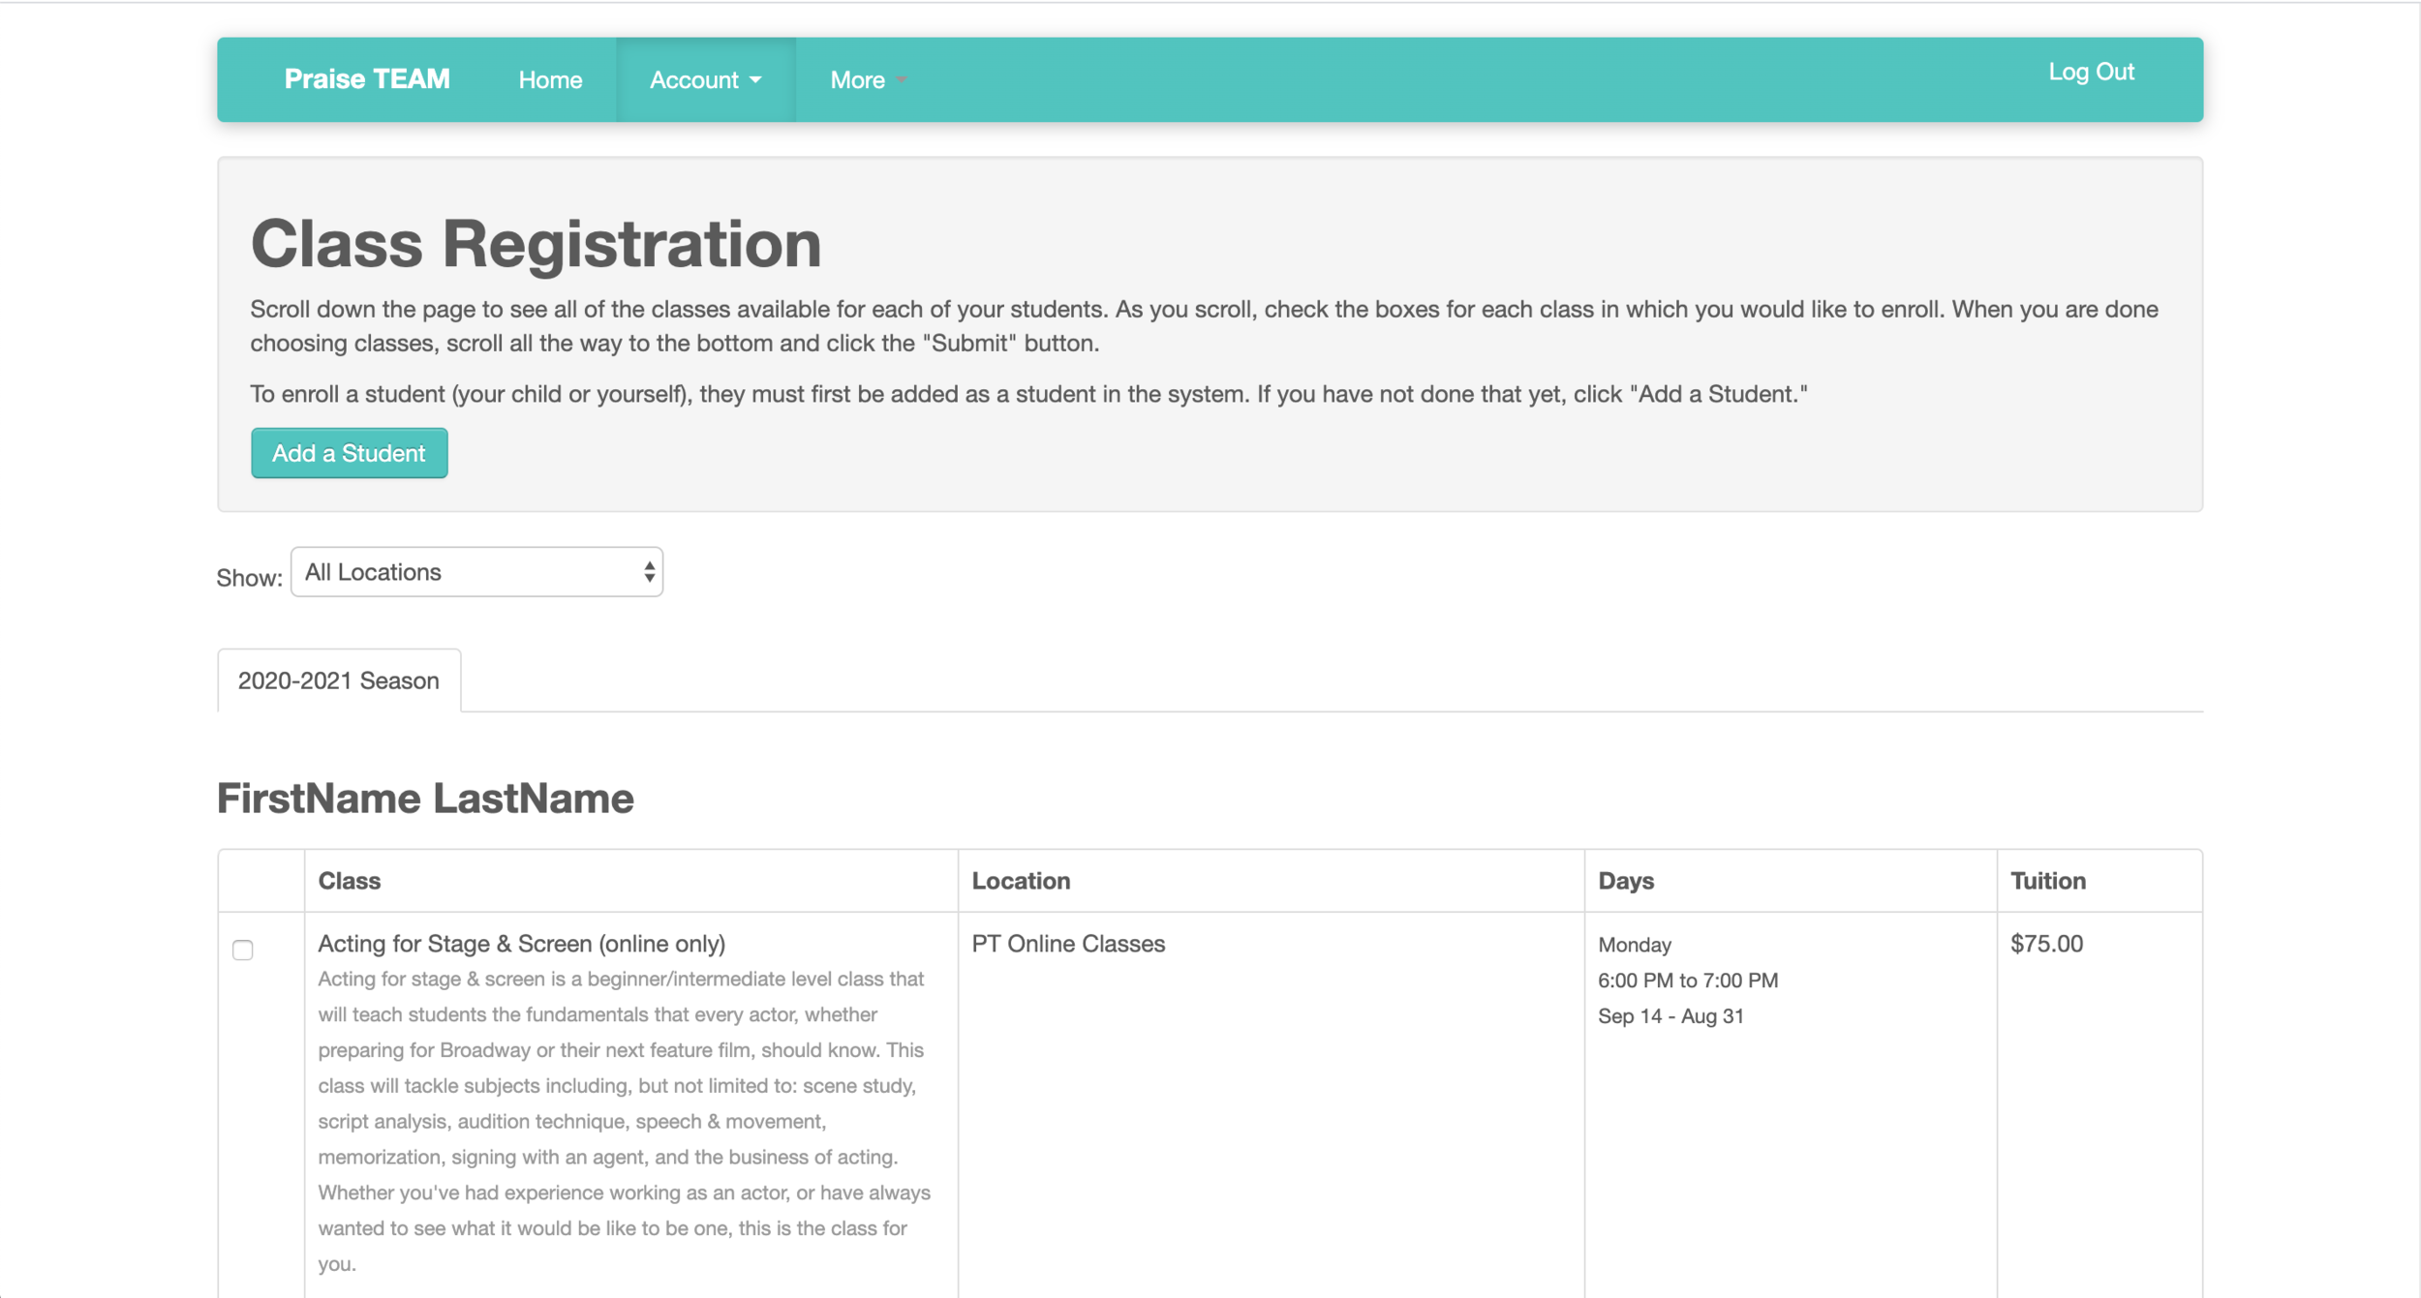Check the Acting for Stage & Screen box
The height and width of the screenshot is (1298, 2421).
click(243, 950)
